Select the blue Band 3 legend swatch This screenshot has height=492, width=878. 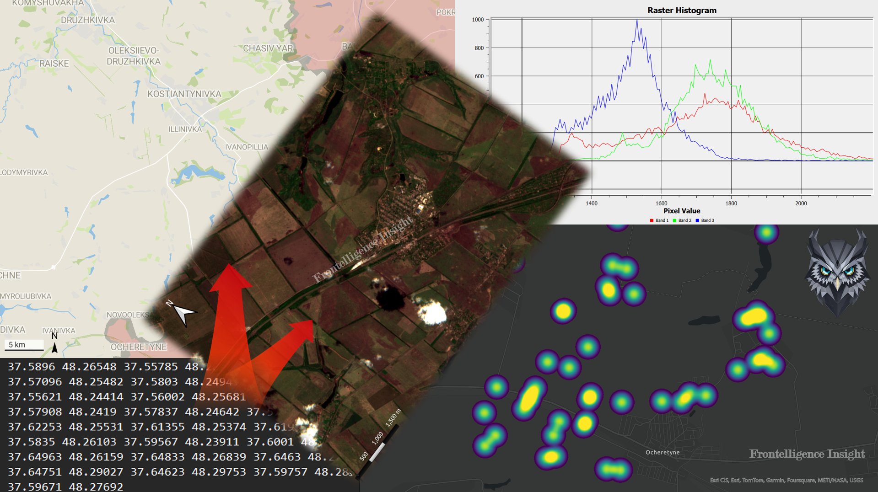click(697, 220)
